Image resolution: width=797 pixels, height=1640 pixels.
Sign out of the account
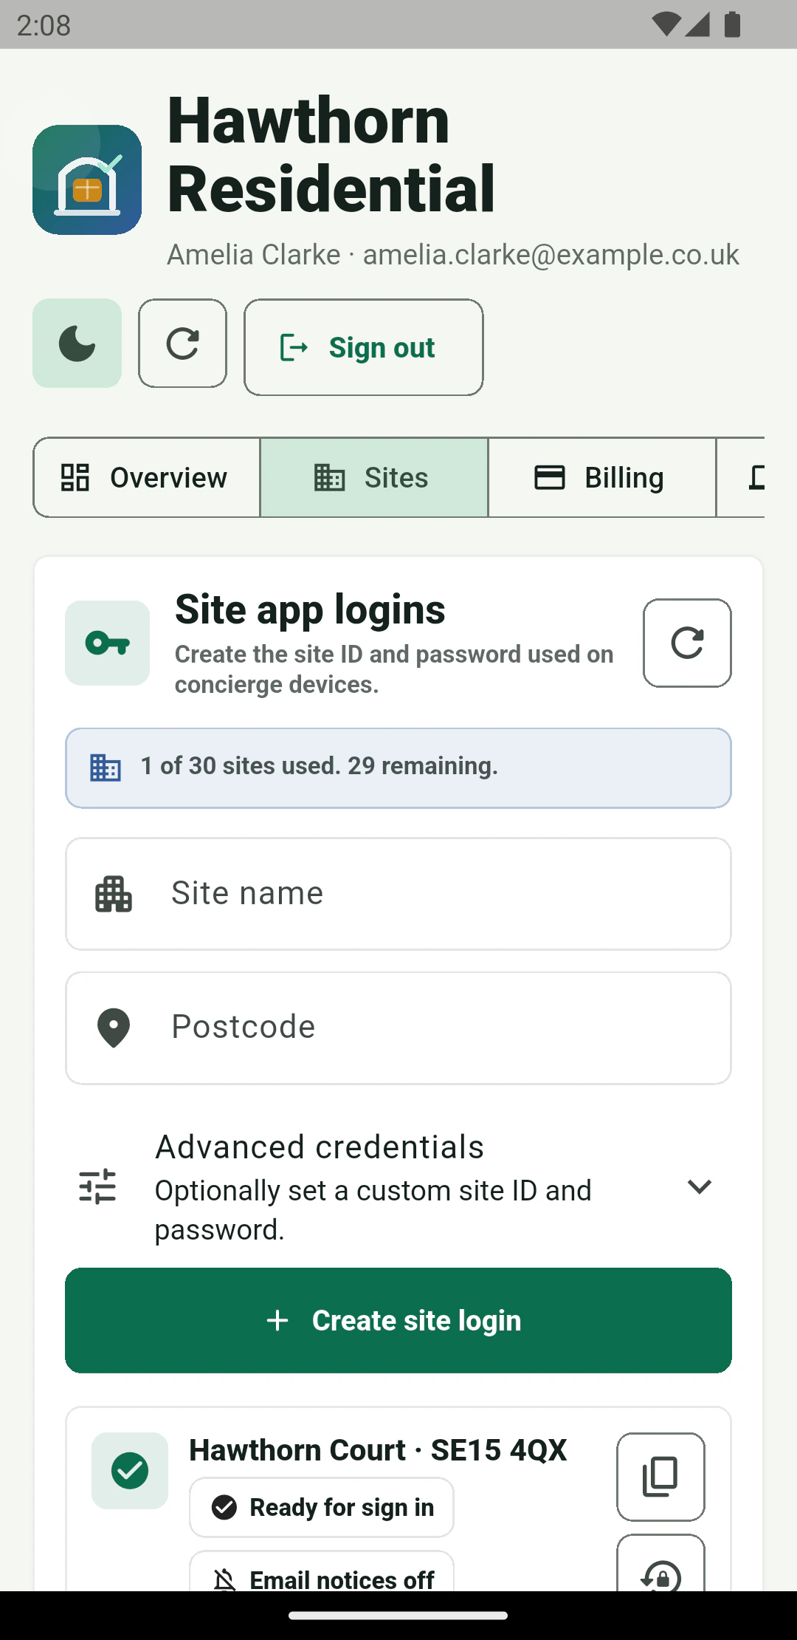click(x=364, y=347)
